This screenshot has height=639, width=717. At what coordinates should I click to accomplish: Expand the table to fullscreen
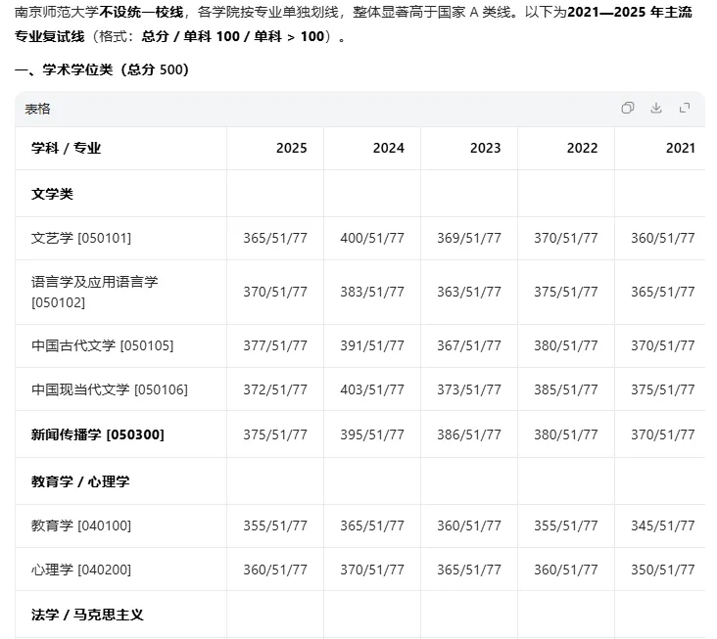pos(685,108)
